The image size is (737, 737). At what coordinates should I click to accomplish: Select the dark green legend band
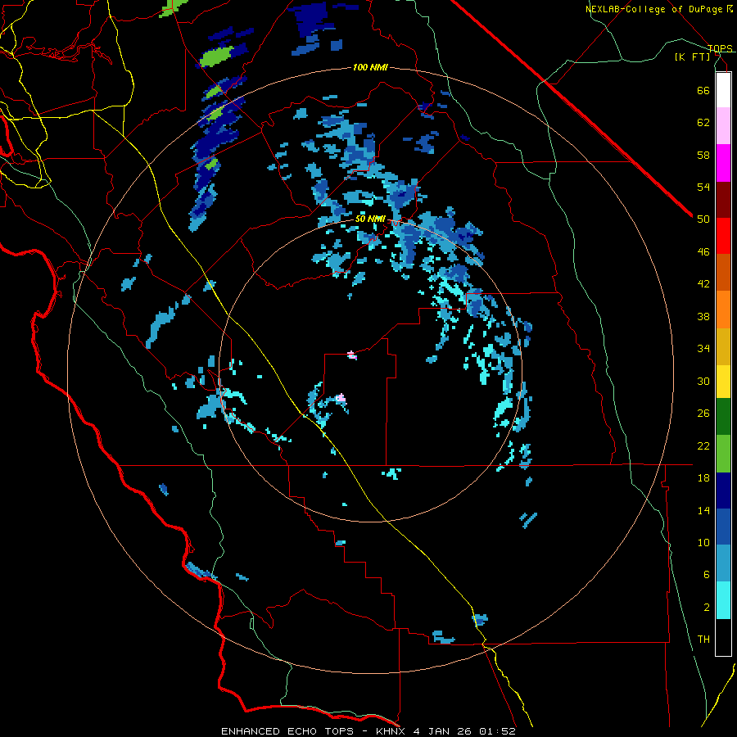(723, 417)
